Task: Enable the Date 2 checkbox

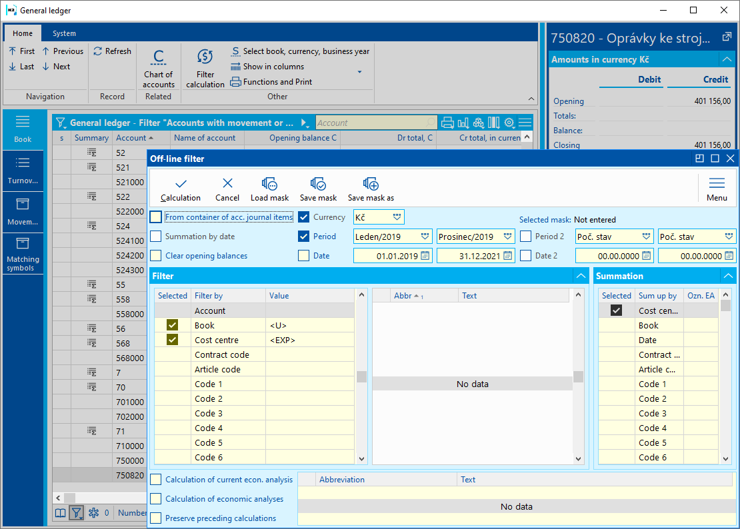Action: 526,256
